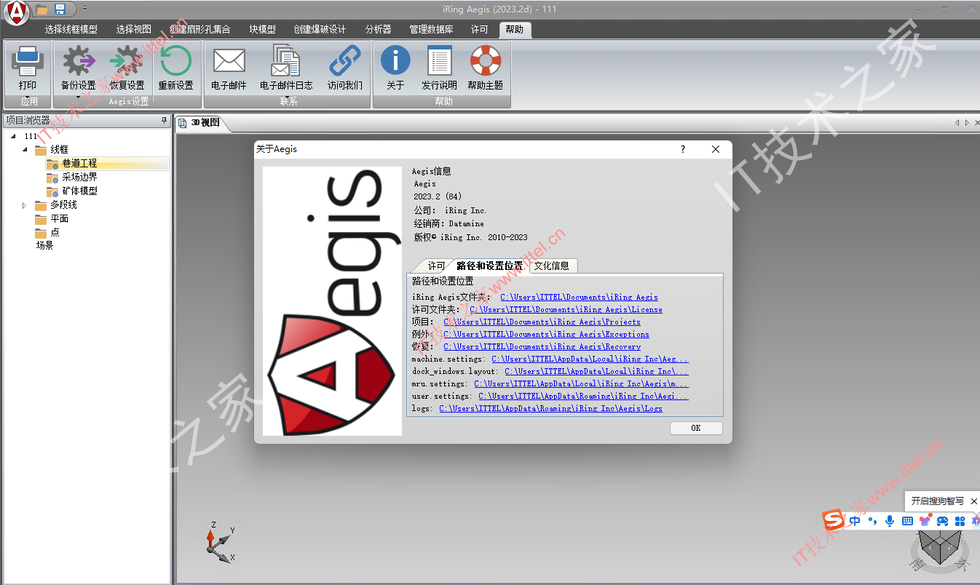Click the Sogou microphone voice input icon
This screenshot has width=980, height=585.
[889, 521]
